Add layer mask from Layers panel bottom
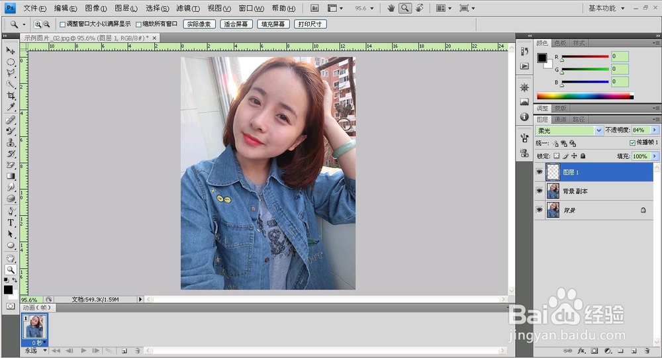 (594, 351)
